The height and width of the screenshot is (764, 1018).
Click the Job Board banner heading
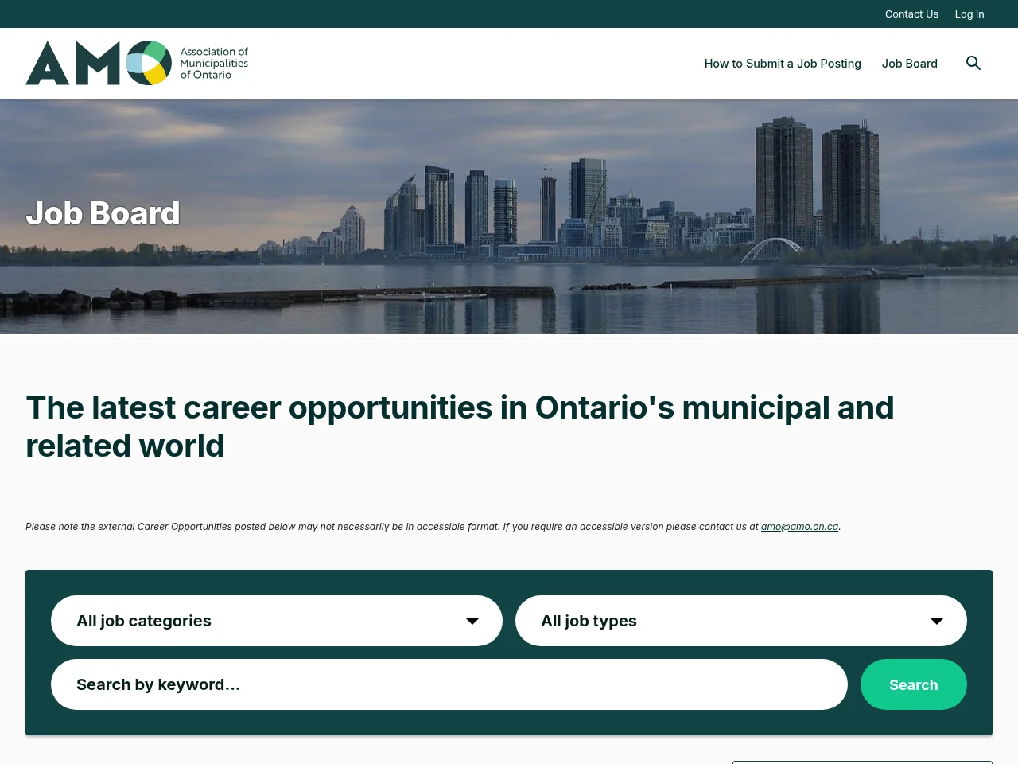(103, 213)
